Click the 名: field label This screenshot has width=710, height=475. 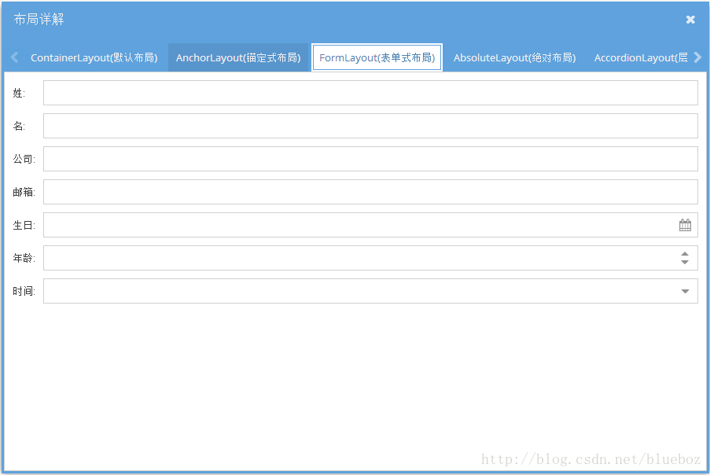tap(19, 127)
